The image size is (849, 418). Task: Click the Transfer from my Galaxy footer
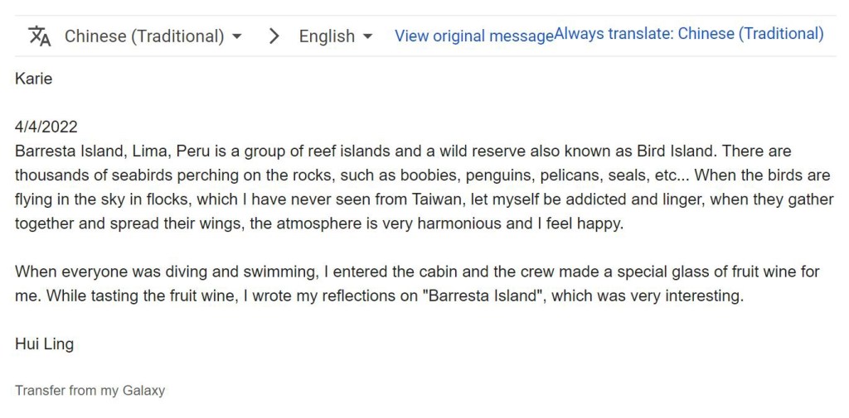[x=90, y=390]
